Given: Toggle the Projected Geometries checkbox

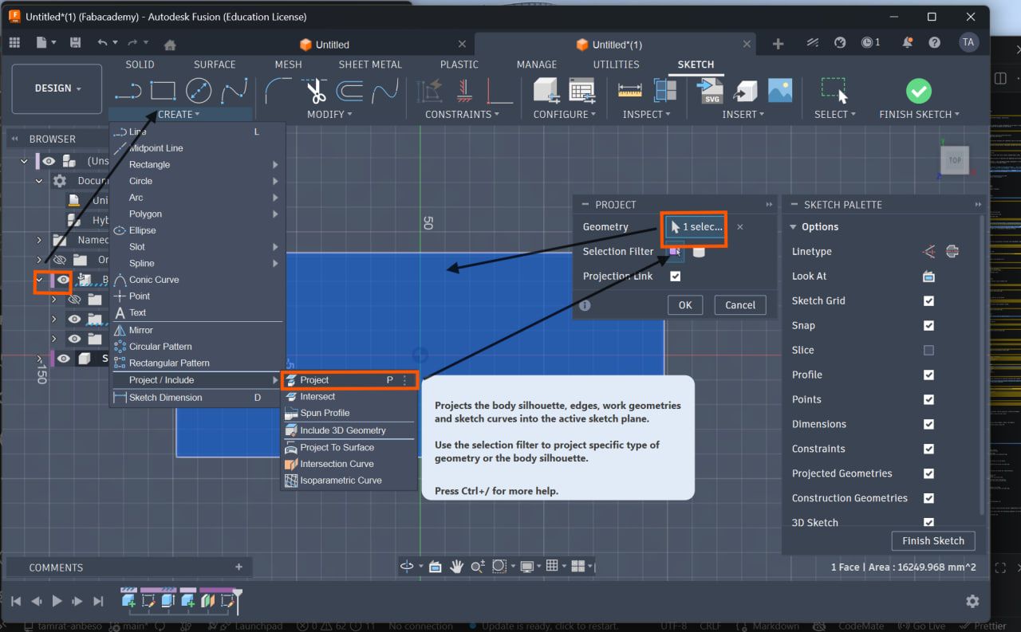Looking at the screenshot, I should 928,474.
